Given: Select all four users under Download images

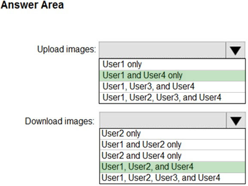Looking at the screenshot, I should tap(172, 178).
